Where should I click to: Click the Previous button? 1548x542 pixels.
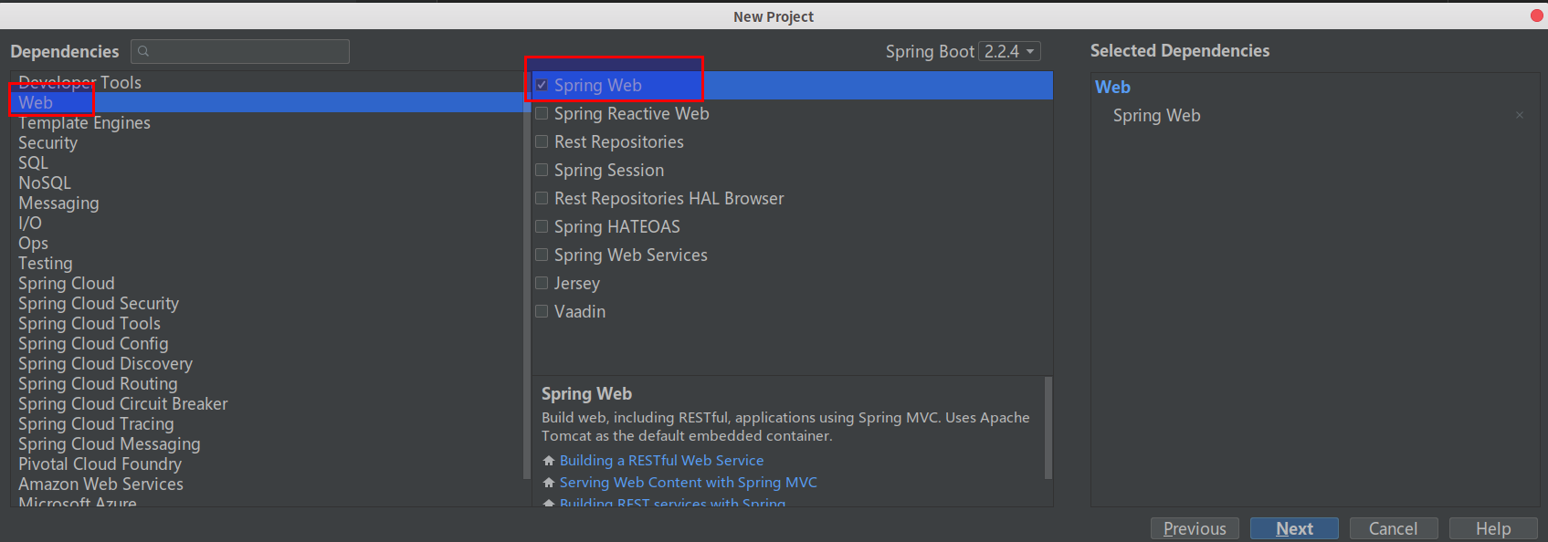coord(1195,528)
